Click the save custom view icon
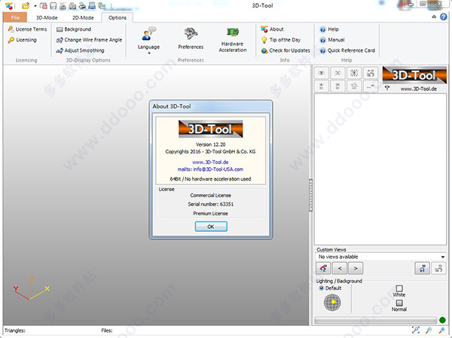Viewport: 452px width, 338px height. pos(423,269)
